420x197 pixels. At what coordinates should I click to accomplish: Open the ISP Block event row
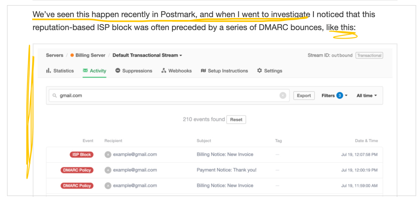[214, 155]
